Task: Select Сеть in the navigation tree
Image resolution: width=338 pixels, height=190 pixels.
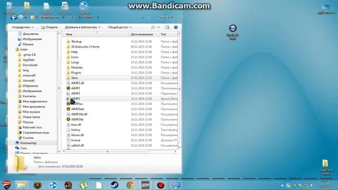Action: click(x=23, y=148)
